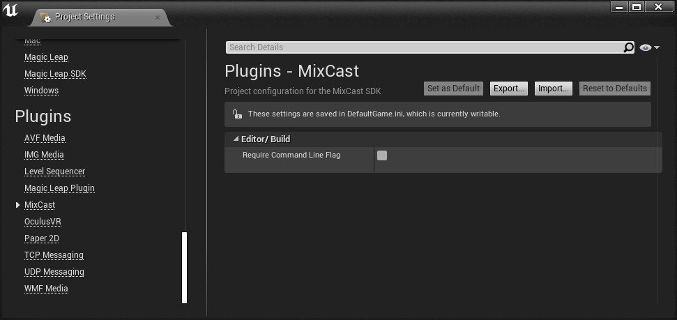
Task: Maximize the Project Settings window
Action: pyautogui.click(x=637, y=7)
